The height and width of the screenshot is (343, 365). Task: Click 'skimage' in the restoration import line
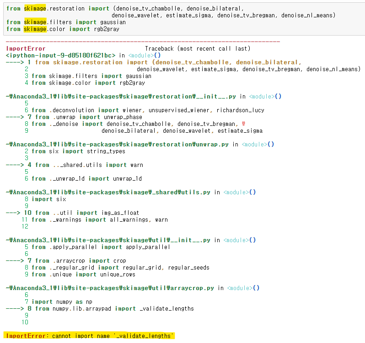(35, 9)
